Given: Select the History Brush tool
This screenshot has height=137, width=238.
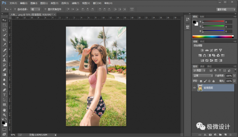Looking at the screenshot, I should click(4, 65).
